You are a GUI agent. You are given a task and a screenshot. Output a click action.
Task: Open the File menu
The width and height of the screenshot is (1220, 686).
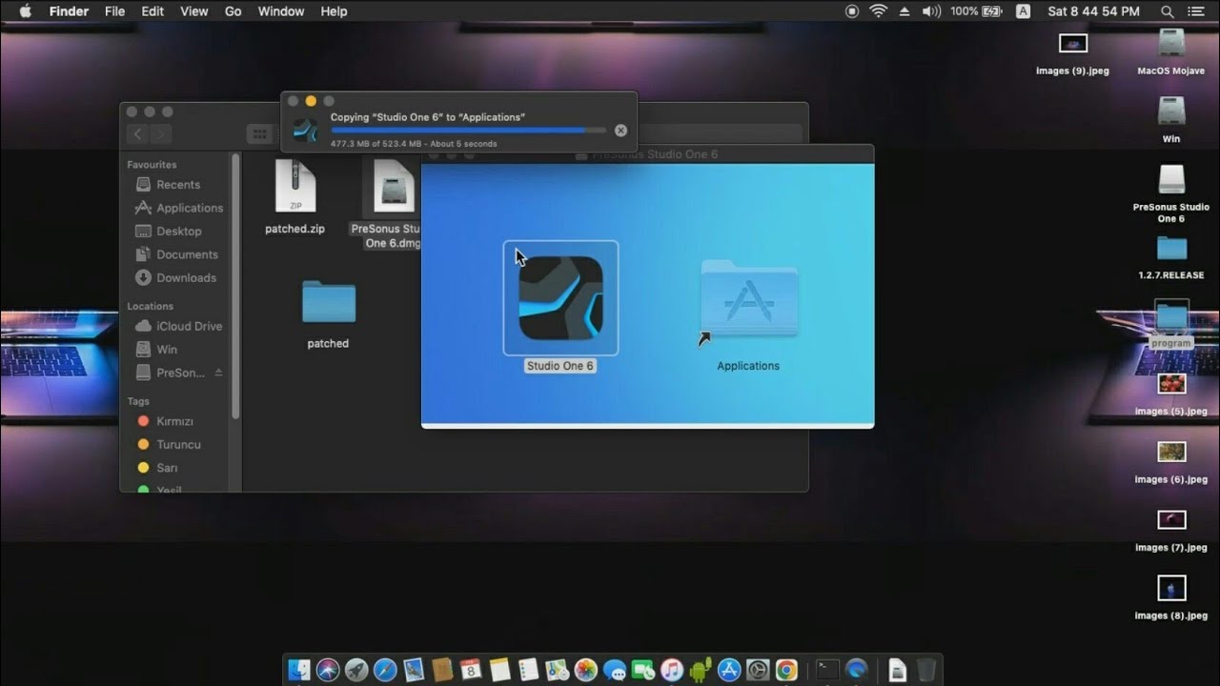click(x=114, y=11)
